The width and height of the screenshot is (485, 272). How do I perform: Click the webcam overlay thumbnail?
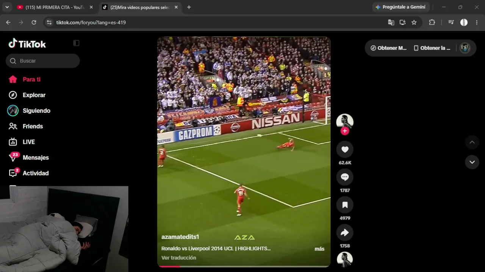point(64,229)
